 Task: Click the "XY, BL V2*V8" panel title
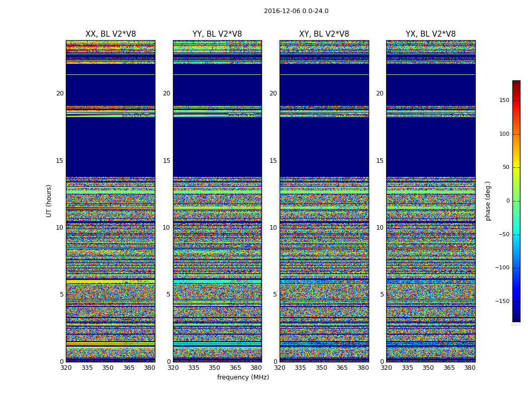pyautogui.click(x=324, y=34)
